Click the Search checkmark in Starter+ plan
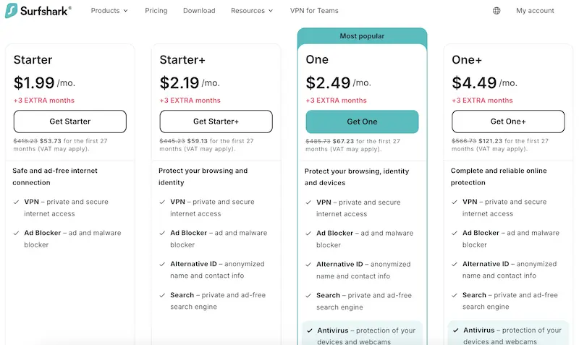This screenshot has width=579, height=345. click(x=163, y=295)
